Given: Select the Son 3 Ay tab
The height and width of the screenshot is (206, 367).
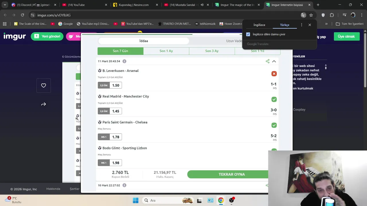Looking at the screenshot, I should click(x=212, y=51).
